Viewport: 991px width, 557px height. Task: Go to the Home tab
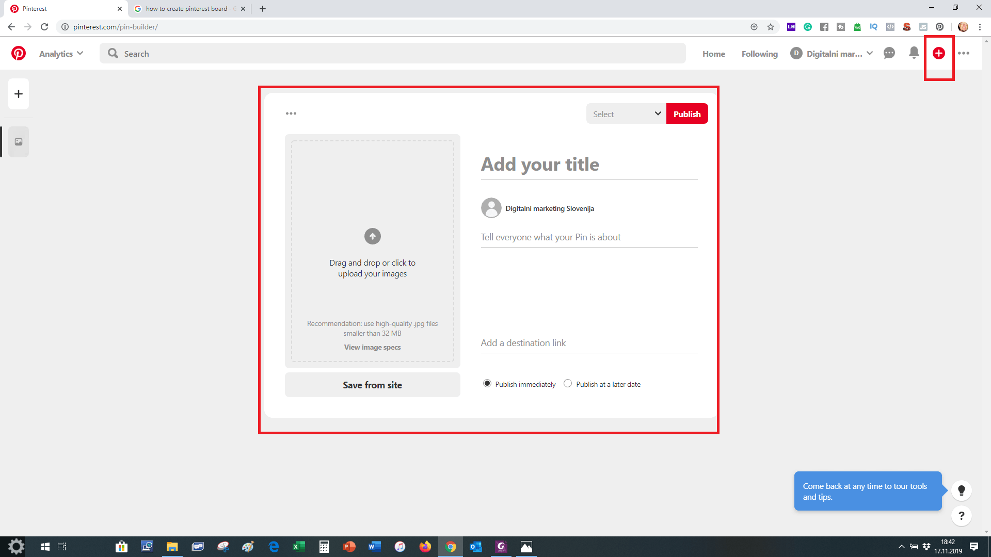pyautogui.click(x=713, y=54)
